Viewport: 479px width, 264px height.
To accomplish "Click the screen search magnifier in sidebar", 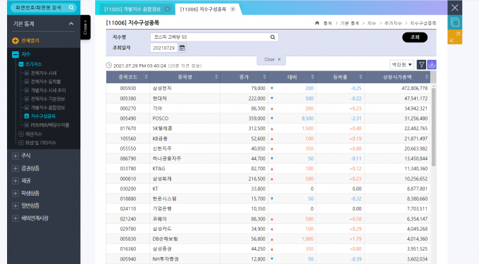I will [x=71, y=7].
